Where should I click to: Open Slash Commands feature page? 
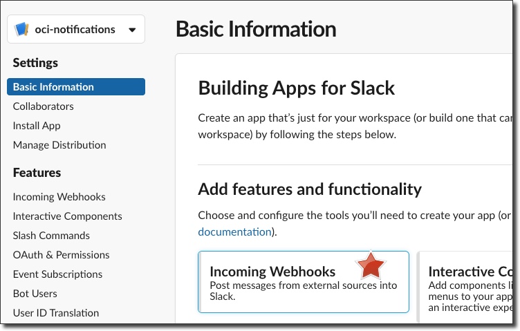(x=51, y=236)
